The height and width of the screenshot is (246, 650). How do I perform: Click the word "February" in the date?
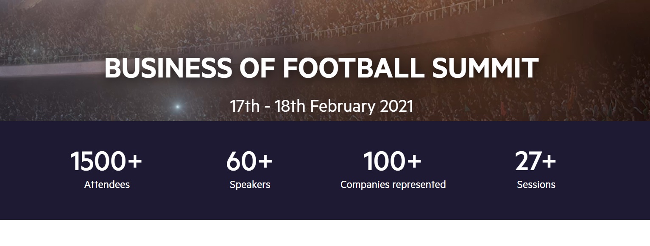(343, 106)
